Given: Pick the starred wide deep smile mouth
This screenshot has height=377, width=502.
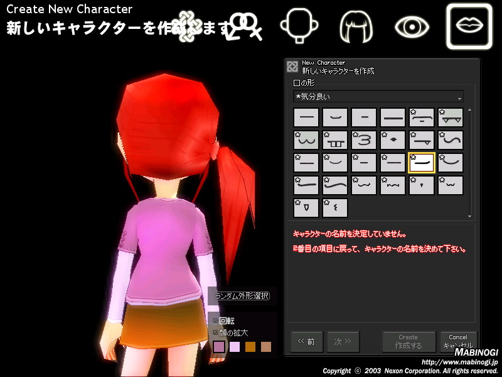Looking at the screenshot, I should point(450,163).
